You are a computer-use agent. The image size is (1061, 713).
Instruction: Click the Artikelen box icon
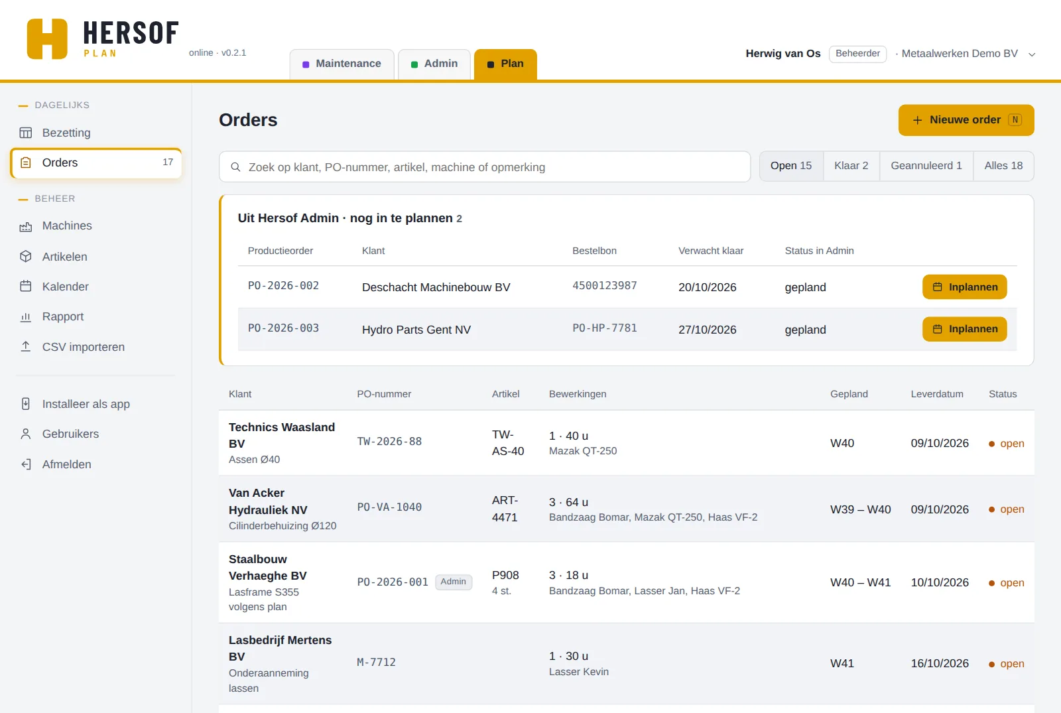coord(26,257)
